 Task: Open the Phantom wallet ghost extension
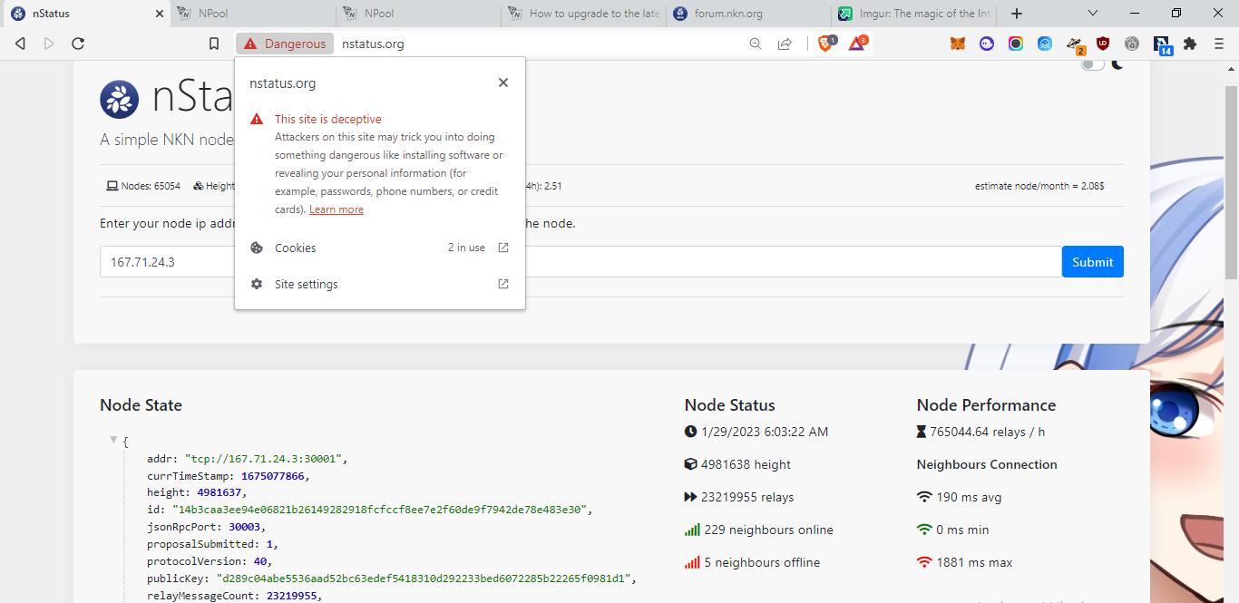tap(987, 44)
